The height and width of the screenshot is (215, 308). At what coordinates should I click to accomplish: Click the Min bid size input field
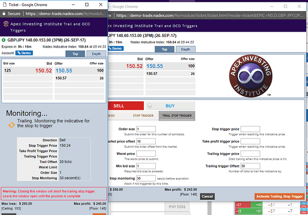pos(146,166)
